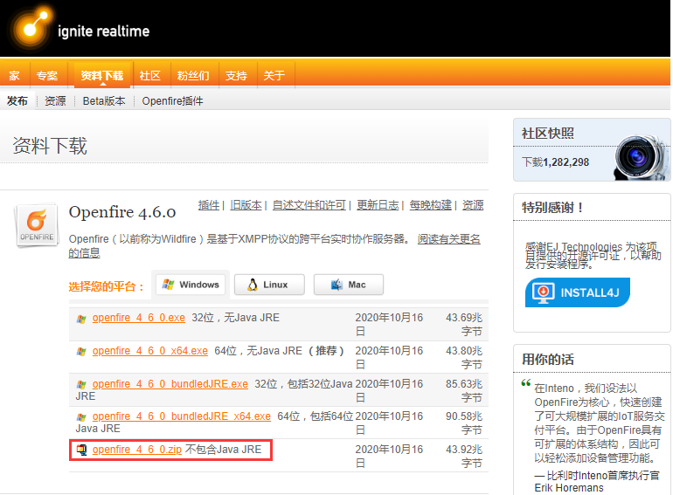Click the 90.58兆字节 file size
The image size is (673, 495).
(x=464, y=423)
